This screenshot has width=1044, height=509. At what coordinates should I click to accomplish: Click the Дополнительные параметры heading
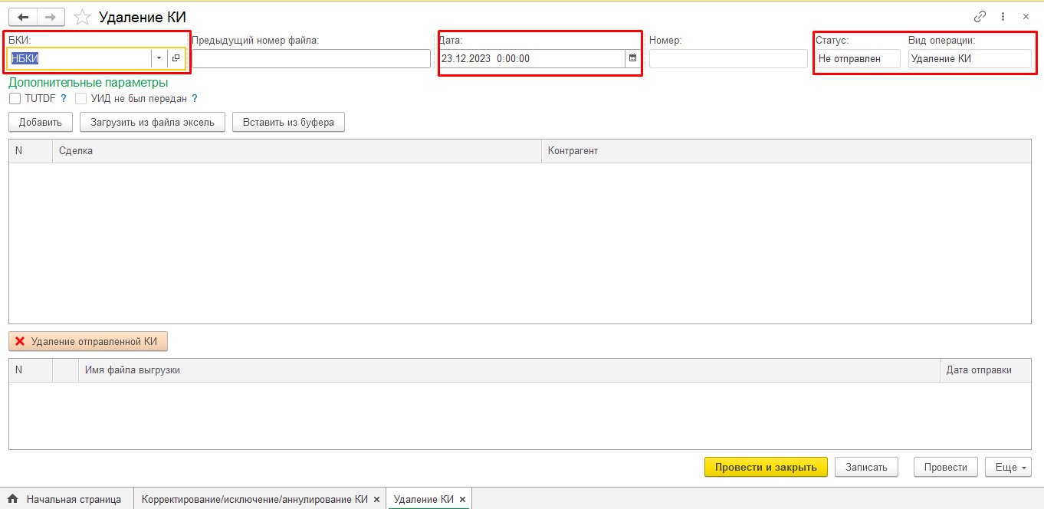pyautogui.click(x=88, y=82)
